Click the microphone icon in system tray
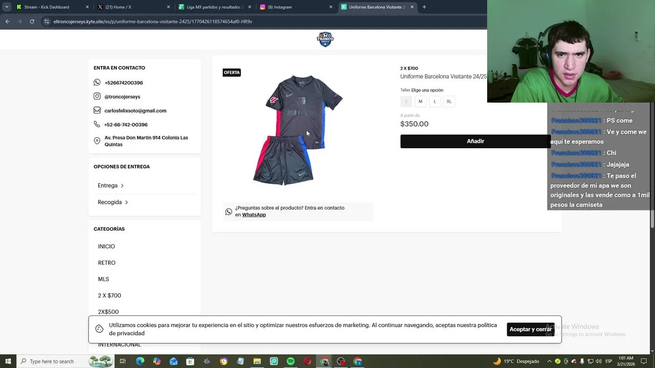The image size is (655, 368). point(582,361)
